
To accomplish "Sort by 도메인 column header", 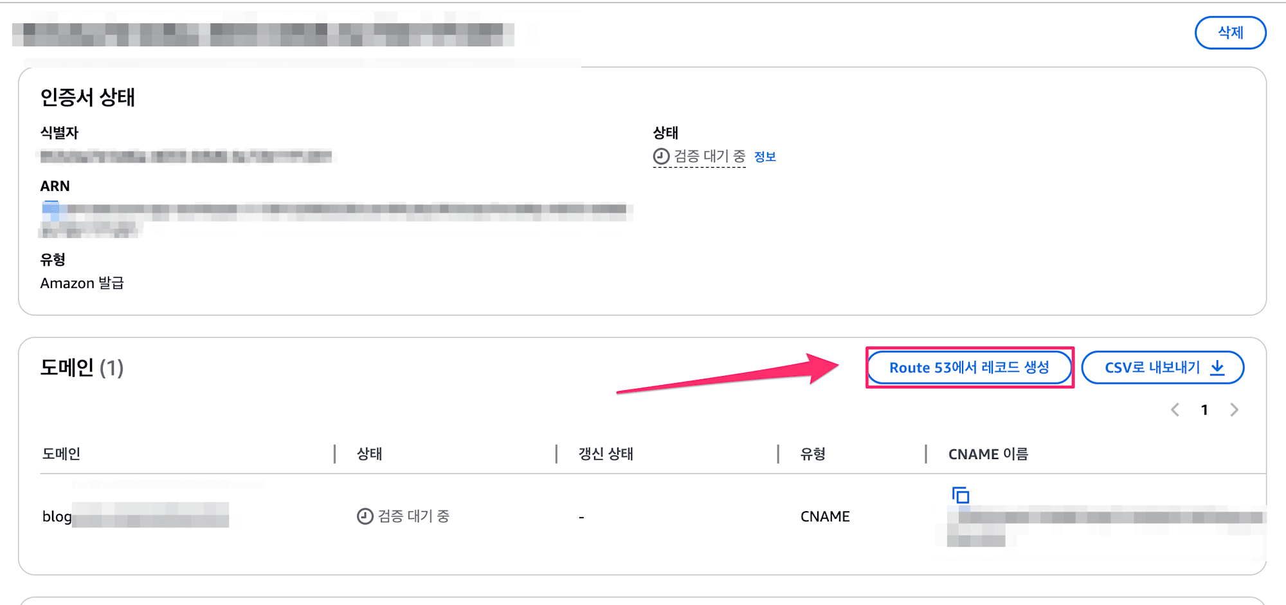I will (61, 454).
